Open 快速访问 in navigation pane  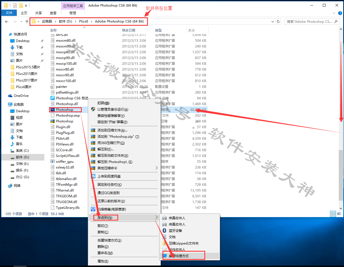20,34
